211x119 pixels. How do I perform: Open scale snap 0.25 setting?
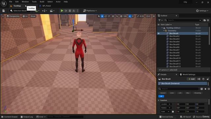[140, 16]
